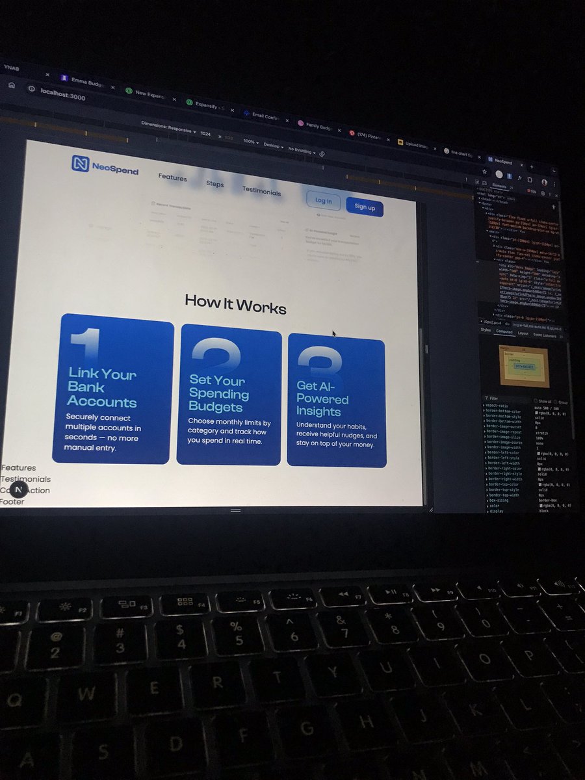Toggle the inspect element picker
The height and width of the screenshot is (780, 585).
[477, 182]
